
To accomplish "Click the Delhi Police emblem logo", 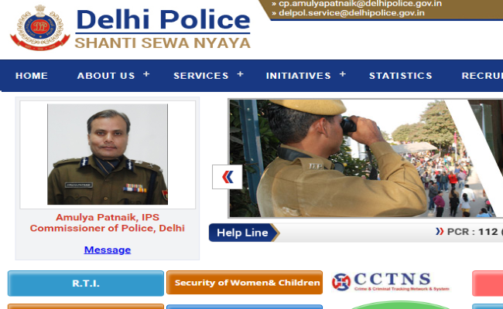I will pos(39,28).
